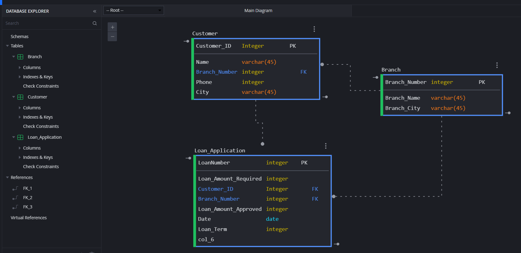Collapse the Branch table node
Viewport: 521px width, 253px height.
pos(14,57)
